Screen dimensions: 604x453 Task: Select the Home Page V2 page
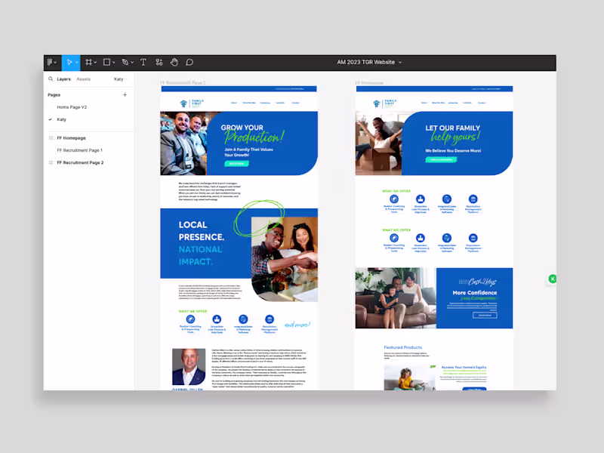pos(72,107)
